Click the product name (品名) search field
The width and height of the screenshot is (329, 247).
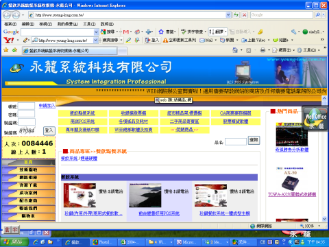pyautogui.click(x=236, y=142)
